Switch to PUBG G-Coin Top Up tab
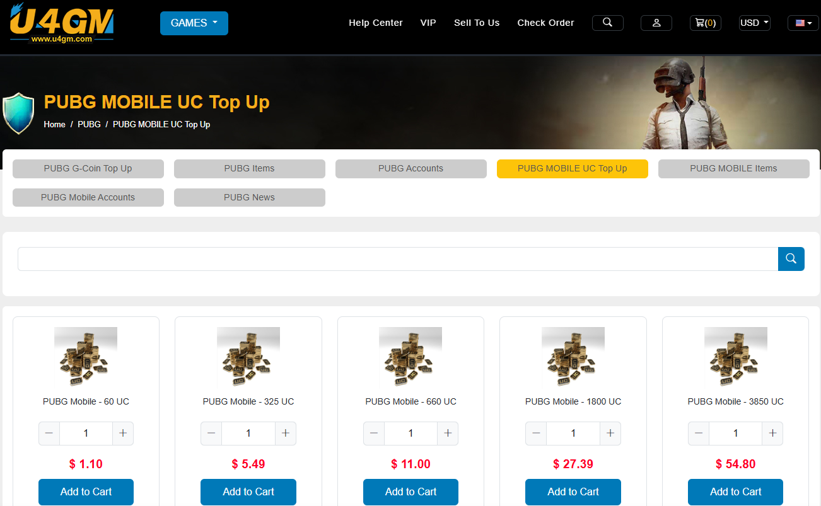This screenshot has width=821, height=506. pyautogui.click(x=88, y=169)
